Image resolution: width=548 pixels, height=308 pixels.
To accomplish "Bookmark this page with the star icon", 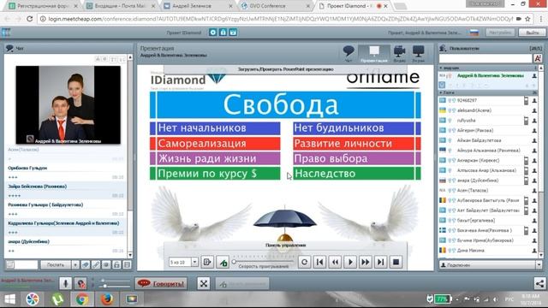I will [x=527, y=19].
